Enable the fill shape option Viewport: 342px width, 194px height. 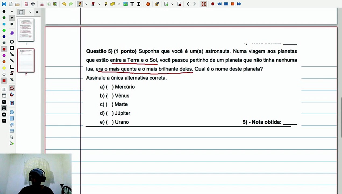click(12, 33)
